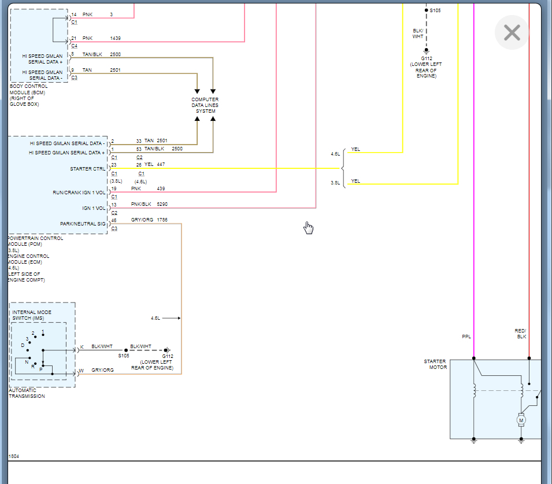Select the GRY/ORG 1786 park/neutral wire label
Screen dimensions: 552x484
[x=149, y=220]
